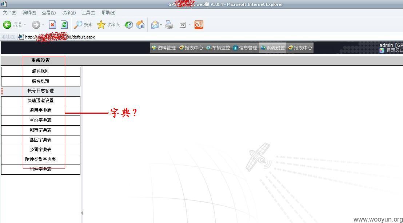Open the Mail envelope icon

[x=155, y=25]
